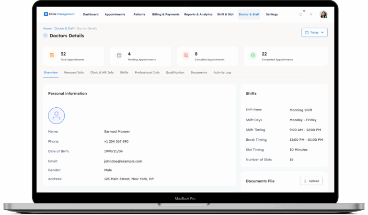
Task: Open the Appointments menu in top navigation
Action: 115,14
